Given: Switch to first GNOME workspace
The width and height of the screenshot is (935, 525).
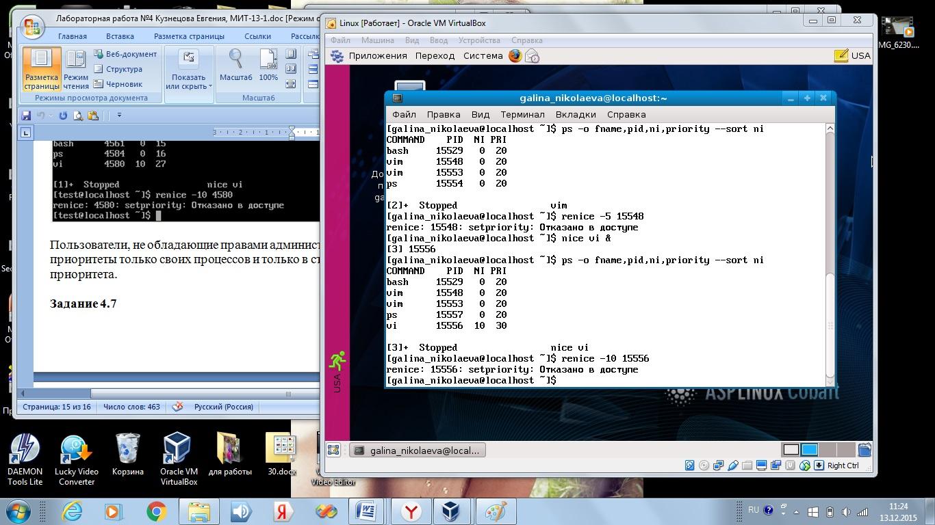Looking at the screenshot, I should click(791, 450).
